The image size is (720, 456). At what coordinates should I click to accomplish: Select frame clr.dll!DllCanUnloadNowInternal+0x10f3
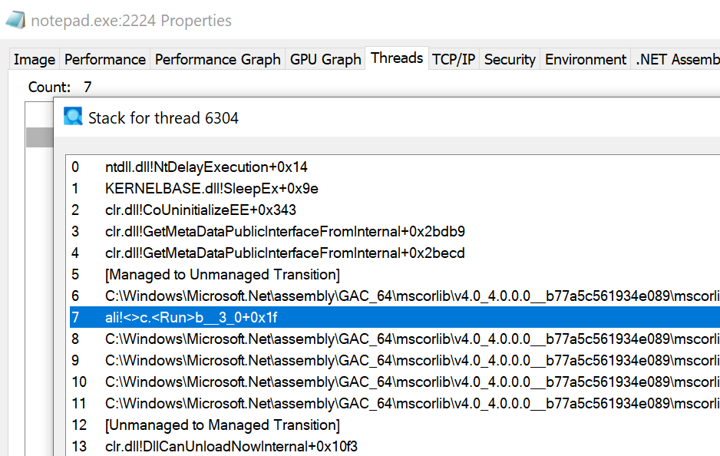[x=395, y=446]
